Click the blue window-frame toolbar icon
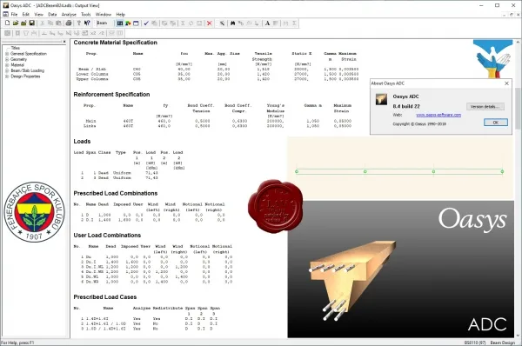The width and height of the screenshot is (522, 346). pyautogui.click(x=136, y=23)
